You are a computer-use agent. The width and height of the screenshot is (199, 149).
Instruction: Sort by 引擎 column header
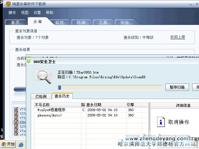pos(134,105)
